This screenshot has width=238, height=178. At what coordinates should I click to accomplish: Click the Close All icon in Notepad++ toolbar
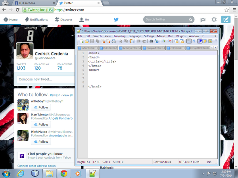(x=108, y=41)
